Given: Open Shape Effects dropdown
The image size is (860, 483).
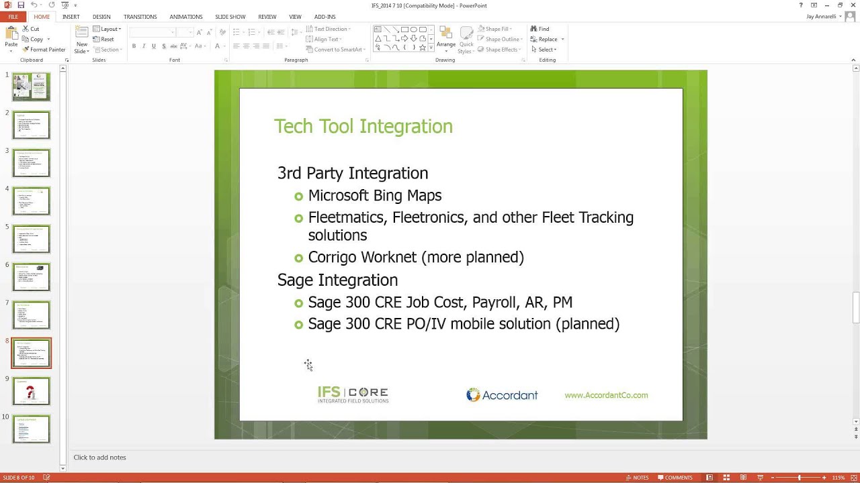Looking at the screenshot, I should (x=499, y=50).
